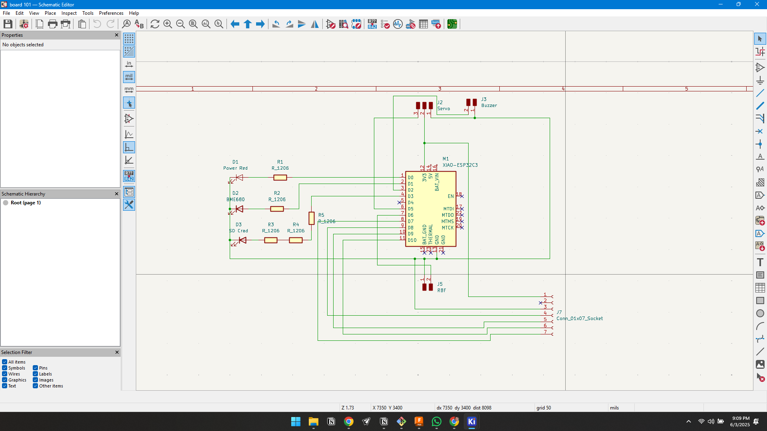Viewport: 767px width, 431px height.
Task: Select the Draw Rectangle tool
Action: tap(760, 301)
